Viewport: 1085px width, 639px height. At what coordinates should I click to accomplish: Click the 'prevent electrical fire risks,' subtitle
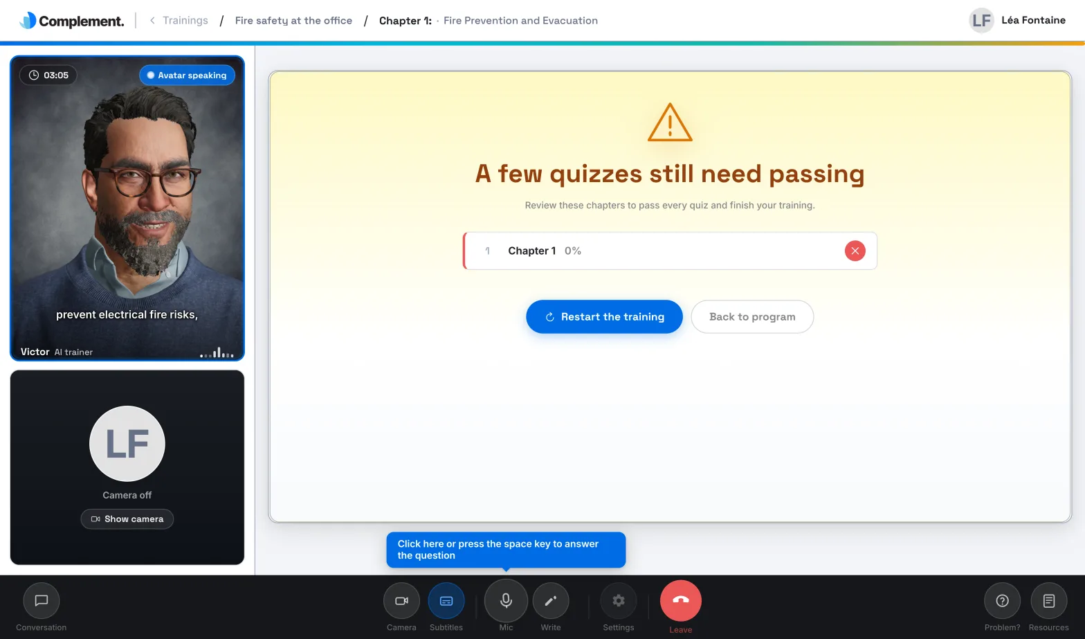[x=127, y=314]
